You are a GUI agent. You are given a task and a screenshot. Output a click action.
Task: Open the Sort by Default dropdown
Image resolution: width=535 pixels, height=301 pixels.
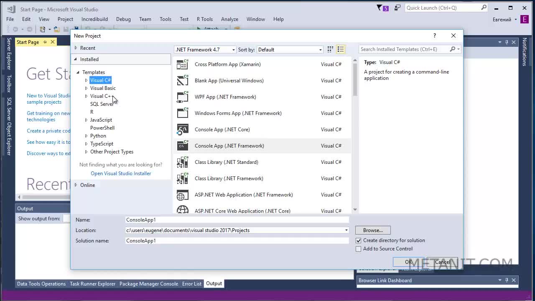pos(320,50)
